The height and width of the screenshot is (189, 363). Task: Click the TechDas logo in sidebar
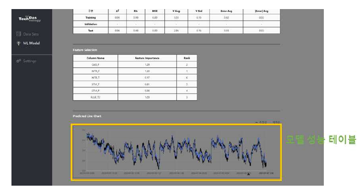tap(30, 19)
